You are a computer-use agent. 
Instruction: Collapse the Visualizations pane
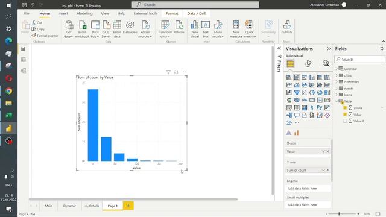point(329,49)
